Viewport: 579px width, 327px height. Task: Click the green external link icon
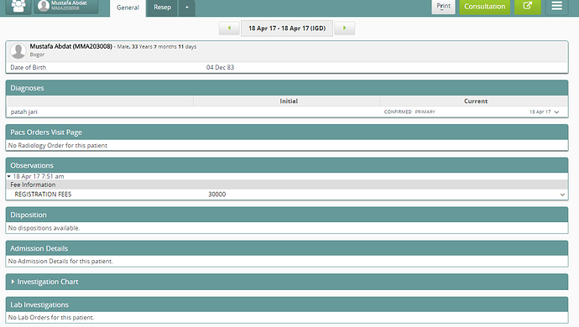click(x=527, y=6)
